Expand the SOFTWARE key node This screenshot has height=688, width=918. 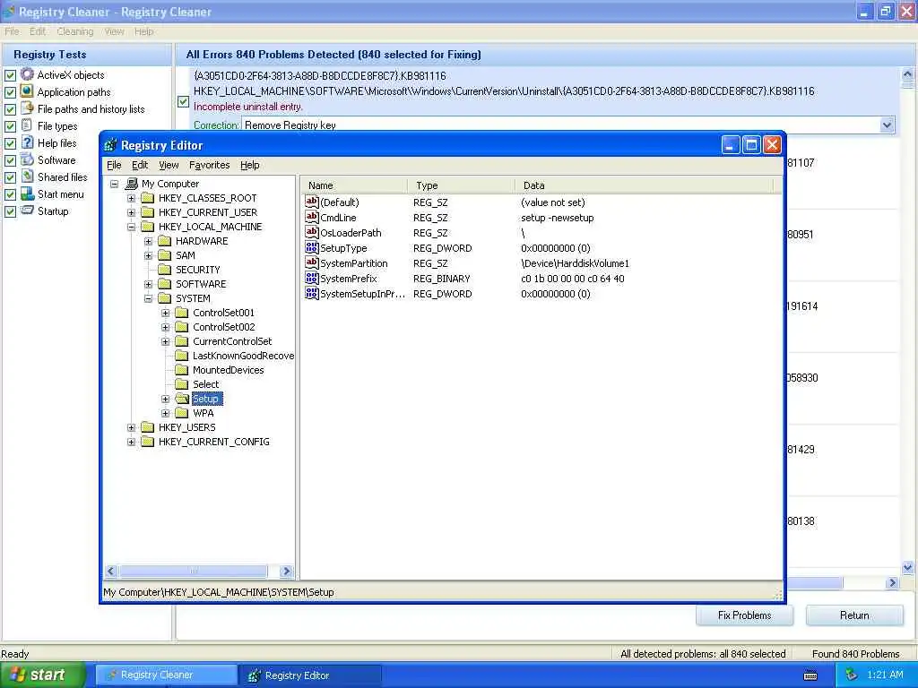pos(148,284)
